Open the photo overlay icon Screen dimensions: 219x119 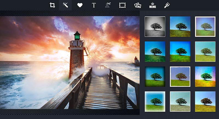point(137,5)
